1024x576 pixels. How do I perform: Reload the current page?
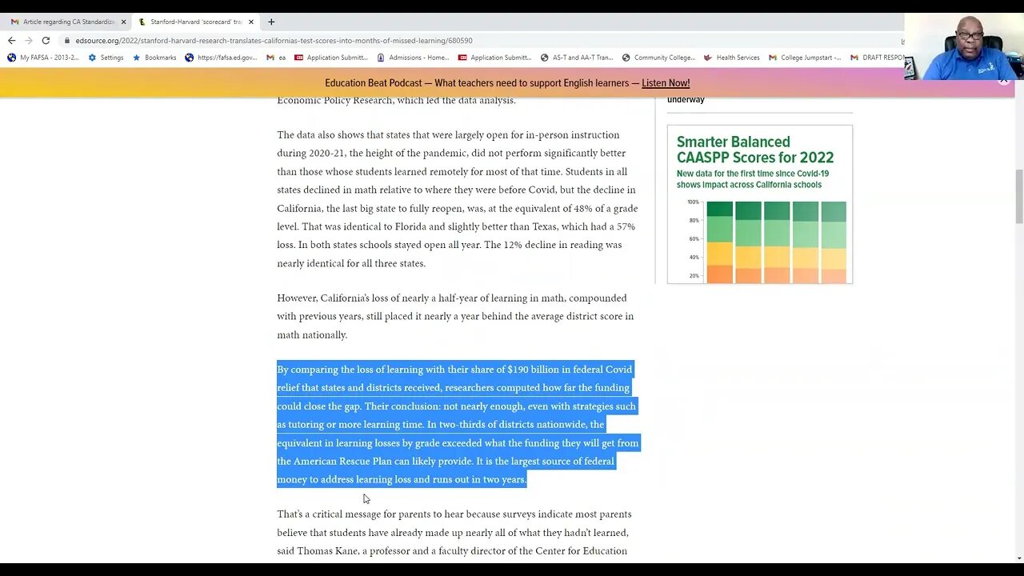[46, 40]
